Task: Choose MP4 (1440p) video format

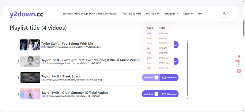Action: (x=164, y=63)
